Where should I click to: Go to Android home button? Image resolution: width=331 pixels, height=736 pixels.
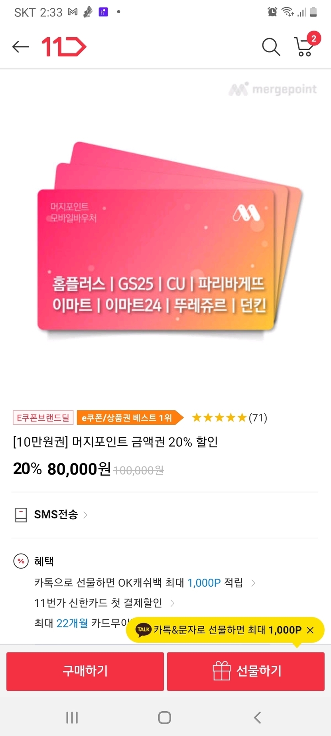point(165,717)
